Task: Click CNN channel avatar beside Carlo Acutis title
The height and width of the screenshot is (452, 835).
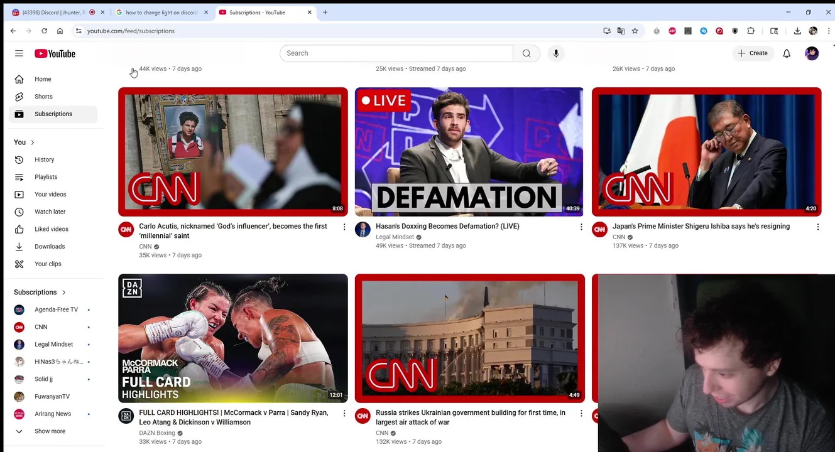Action: point(126,230)
